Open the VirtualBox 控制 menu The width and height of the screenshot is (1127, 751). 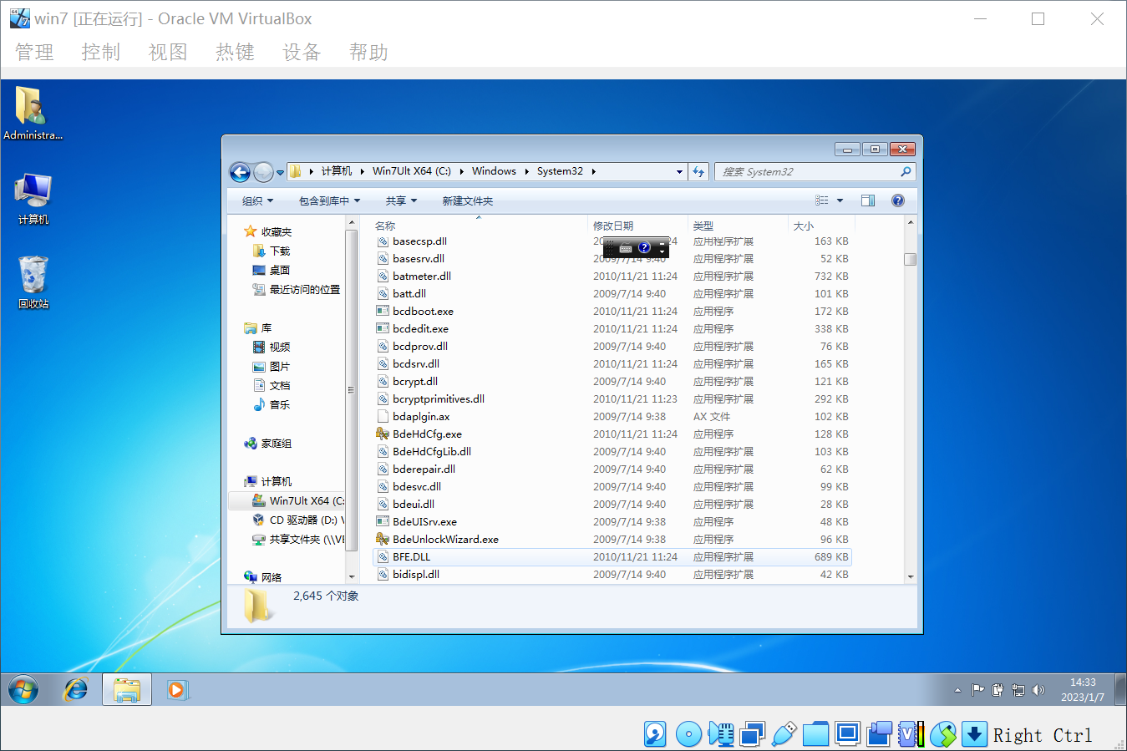point(101,53)
